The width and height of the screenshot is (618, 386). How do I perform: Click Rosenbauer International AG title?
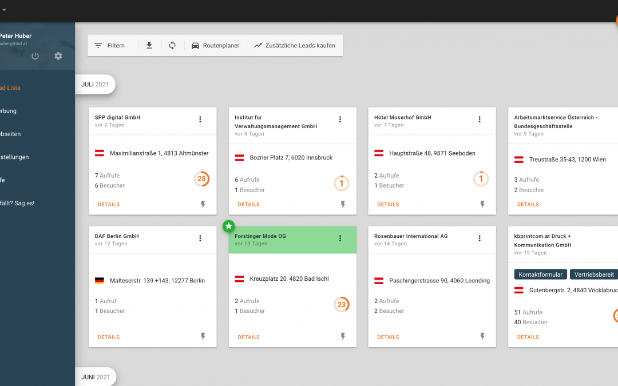pyautogui.click(x=411, y=236)
